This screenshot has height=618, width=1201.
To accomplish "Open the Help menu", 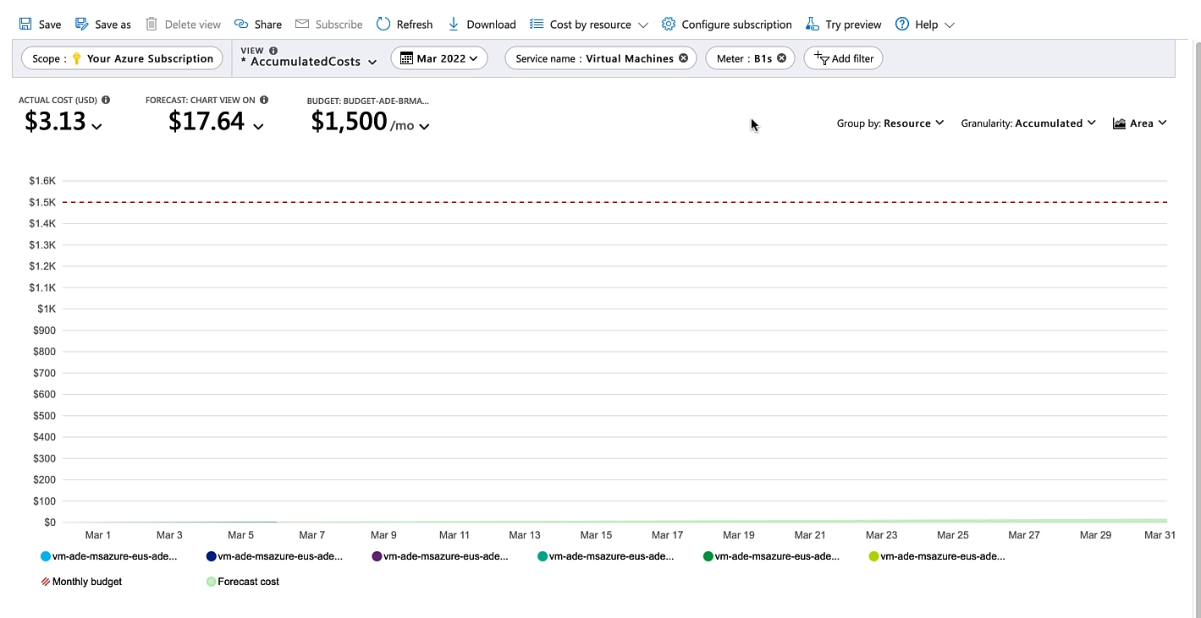I will click(x=925, y=25).
